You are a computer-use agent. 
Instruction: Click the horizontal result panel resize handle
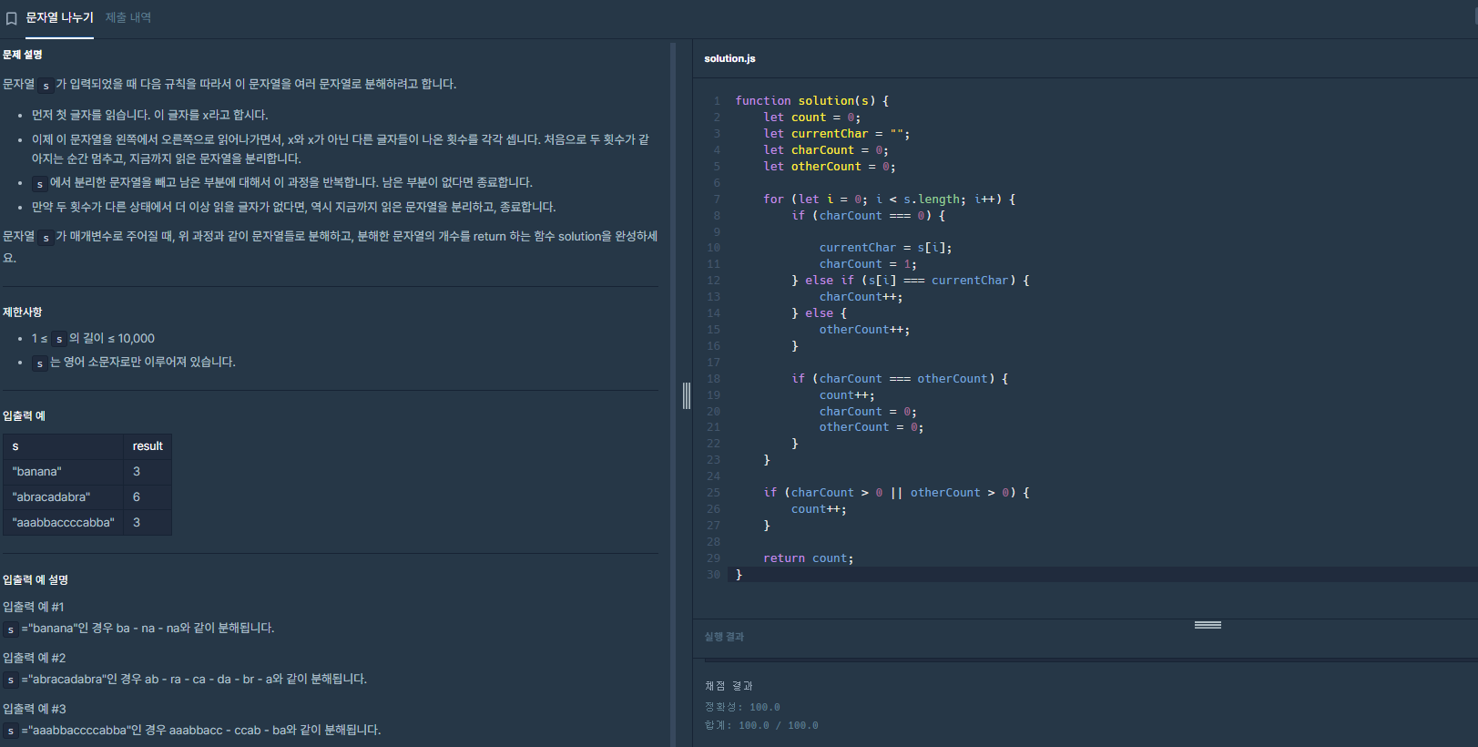point(1208,625)
